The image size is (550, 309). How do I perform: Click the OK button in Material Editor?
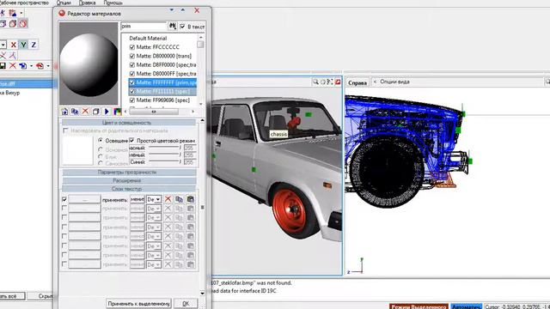tap(186, 303)
